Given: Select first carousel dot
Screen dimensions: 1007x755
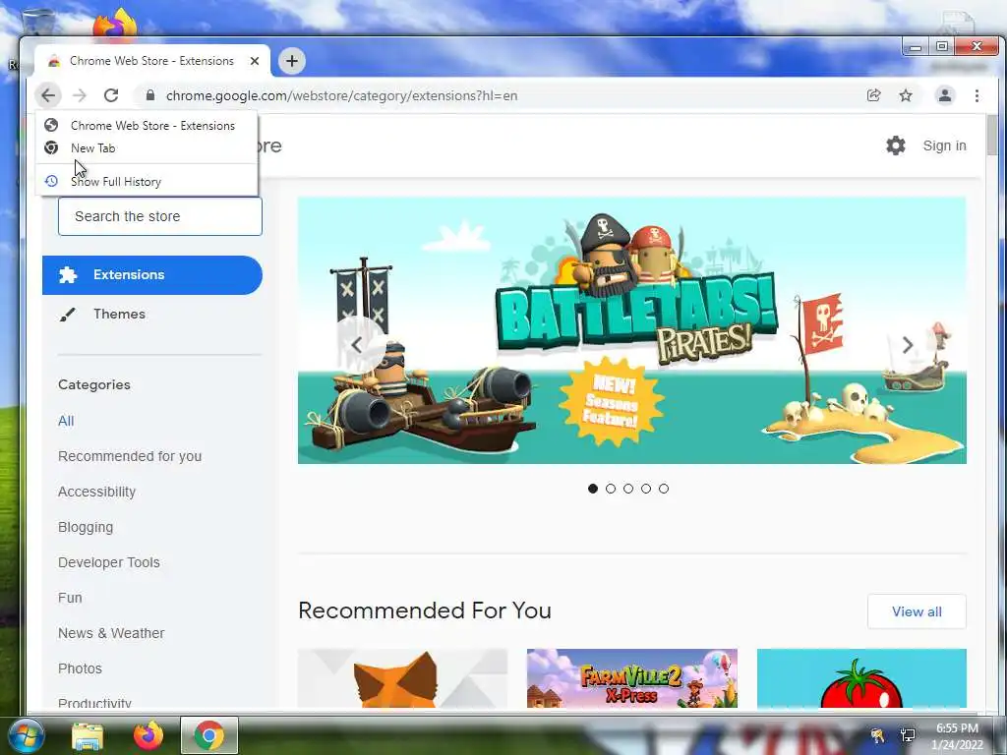Looking at the screenshot, I should click(593, 489).
